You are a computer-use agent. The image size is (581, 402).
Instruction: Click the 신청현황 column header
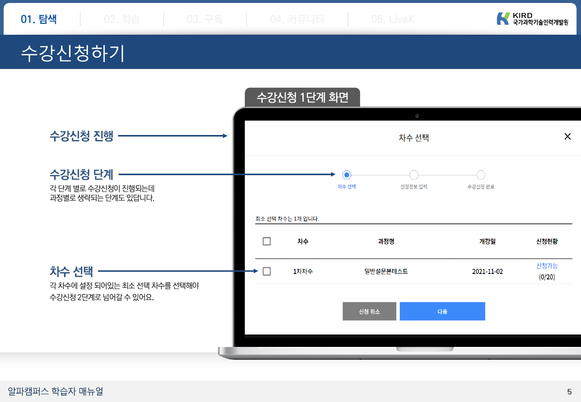click(x=547, y=242)
